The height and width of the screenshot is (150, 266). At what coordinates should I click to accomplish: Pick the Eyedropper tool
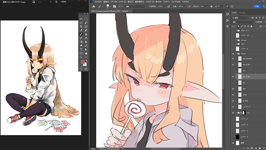[81, 31]
